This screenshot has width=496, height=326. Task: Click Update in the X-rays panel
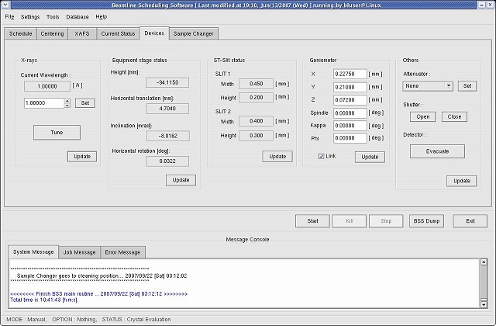click(82, 157)
